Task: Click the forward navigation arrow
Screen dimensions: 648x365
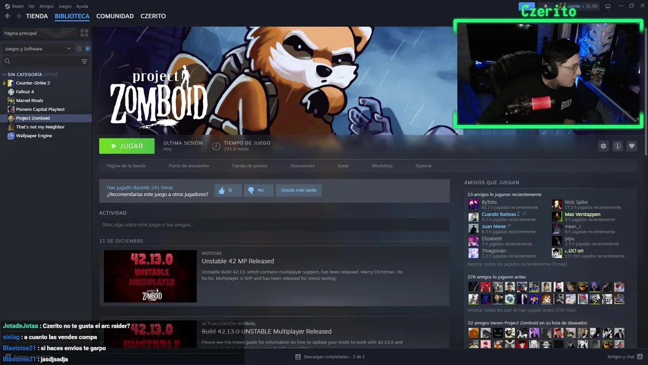Action: (x=19, y=16)
